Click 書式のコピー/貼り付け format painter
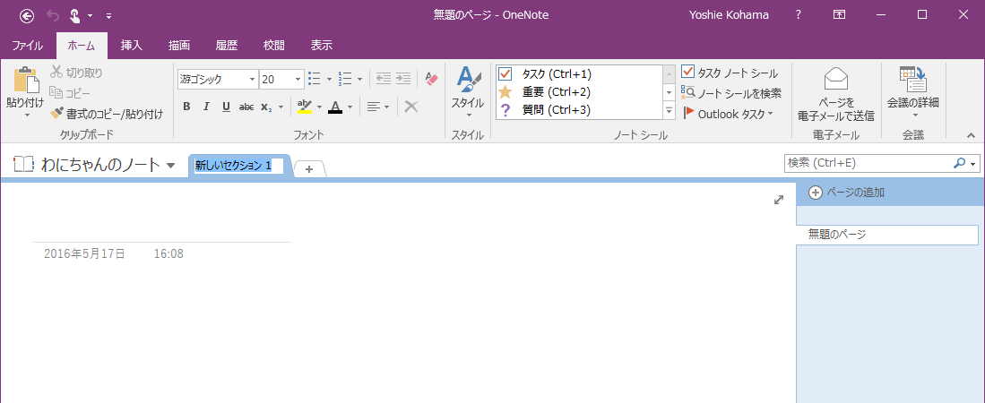 (106, 114)
